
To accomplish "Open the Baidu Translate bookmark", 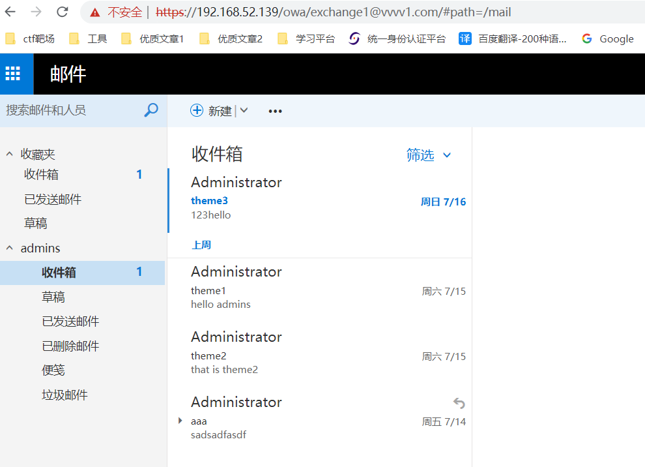I will [x=513, y=38].
